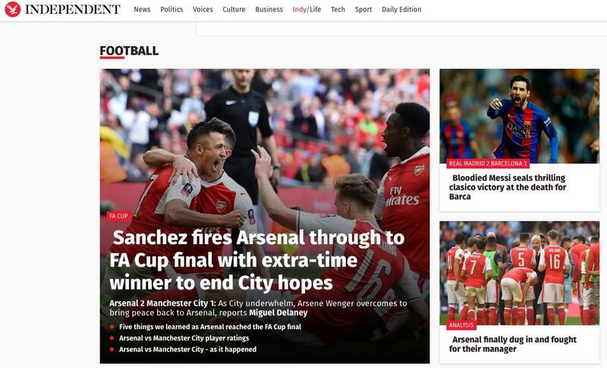
Task: Open Arsenal vs Manchester City player ratings
Action: [x=184, y=338]
